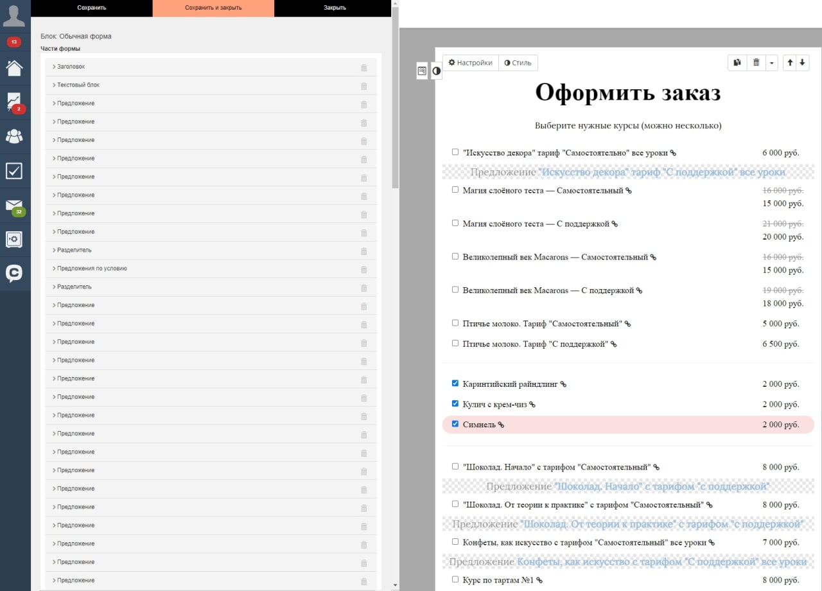
Task: Click the 6 500 руб. price
Action: [x=781, y=344]
